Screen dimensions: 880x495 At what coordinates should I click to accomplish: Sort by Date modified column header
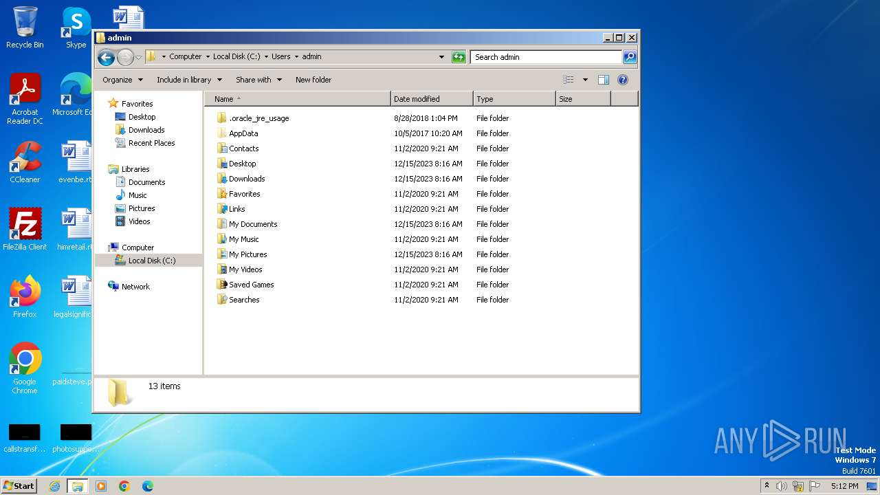point(432,99)
